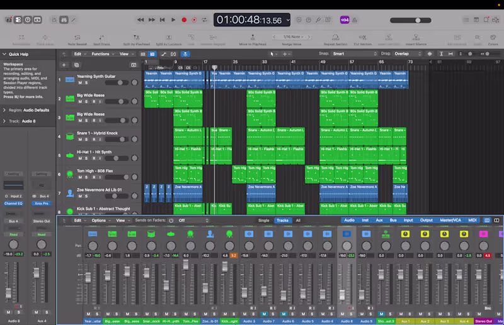504x325 pixels.
Task: Open the Drag Overlap dropdown
Action: point(408,54)
